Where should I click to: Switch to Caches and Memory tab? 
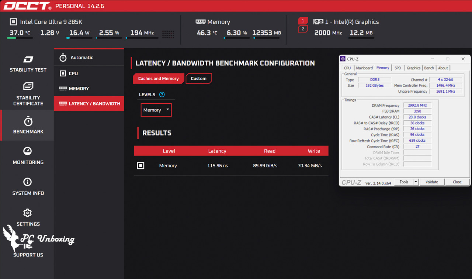[158, 79]
